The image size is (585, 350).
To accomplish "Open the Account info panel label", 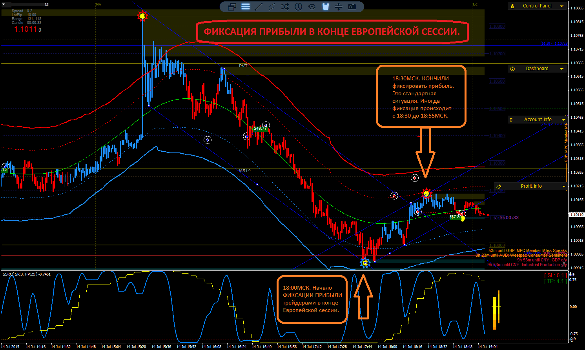I will (538, 120).
